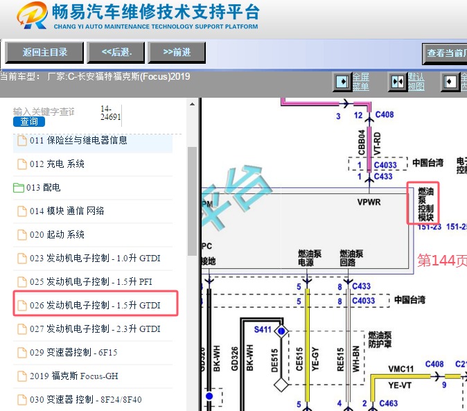Open 011 保险丝与继电器信息

[78, 141]
